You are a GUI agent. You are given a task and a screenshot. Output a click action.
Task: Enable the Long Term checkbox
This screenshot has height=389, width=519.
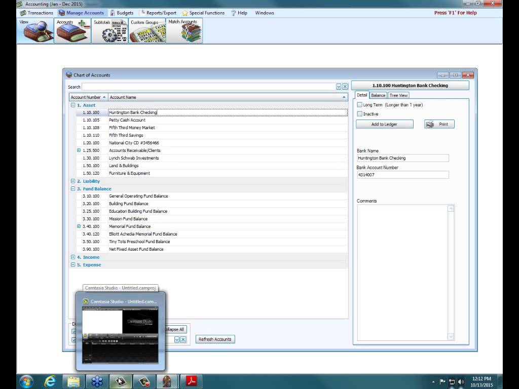(x=360, y=105)
